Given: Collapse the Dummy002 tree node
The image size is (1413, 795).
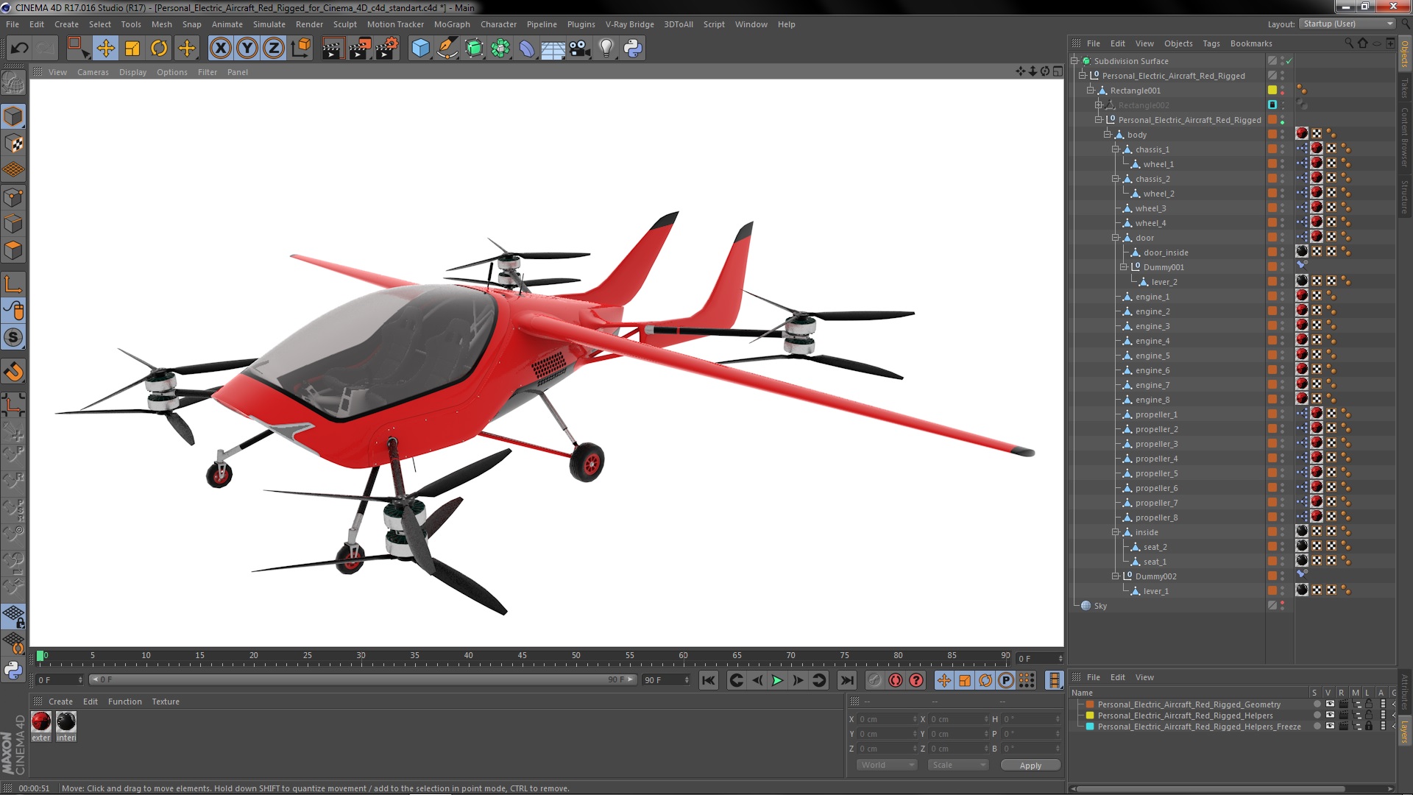Looking at the screenshot, I should (1115, 576).
